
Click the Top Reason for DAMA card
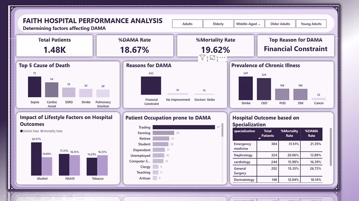[x=296, y=46]
